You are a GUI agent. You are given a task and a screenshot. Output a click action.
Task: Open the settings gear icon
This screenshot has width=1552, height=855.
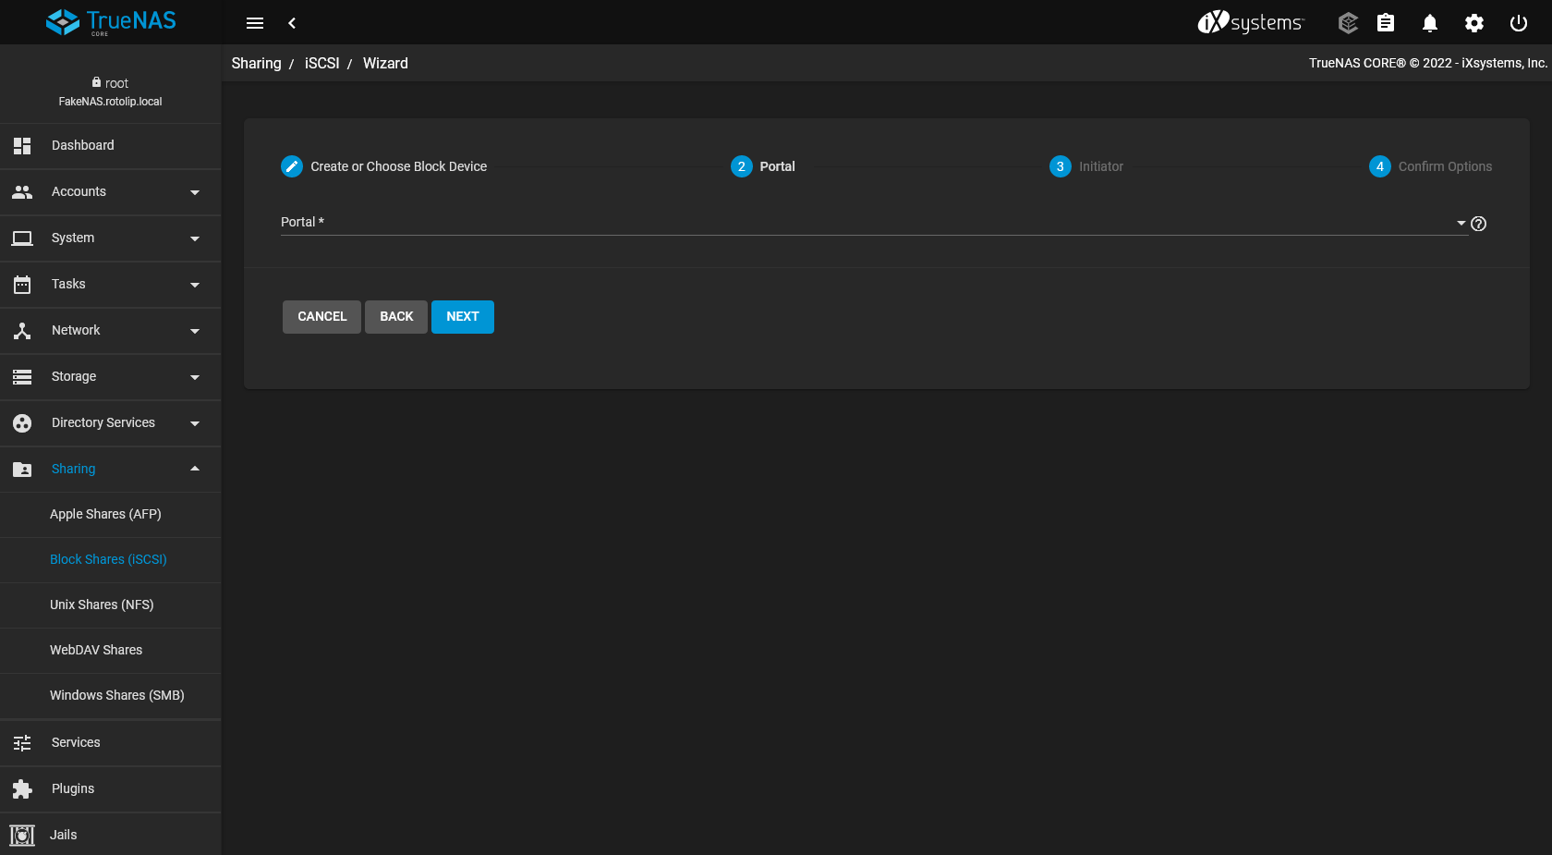click(x=1474, y=23)
